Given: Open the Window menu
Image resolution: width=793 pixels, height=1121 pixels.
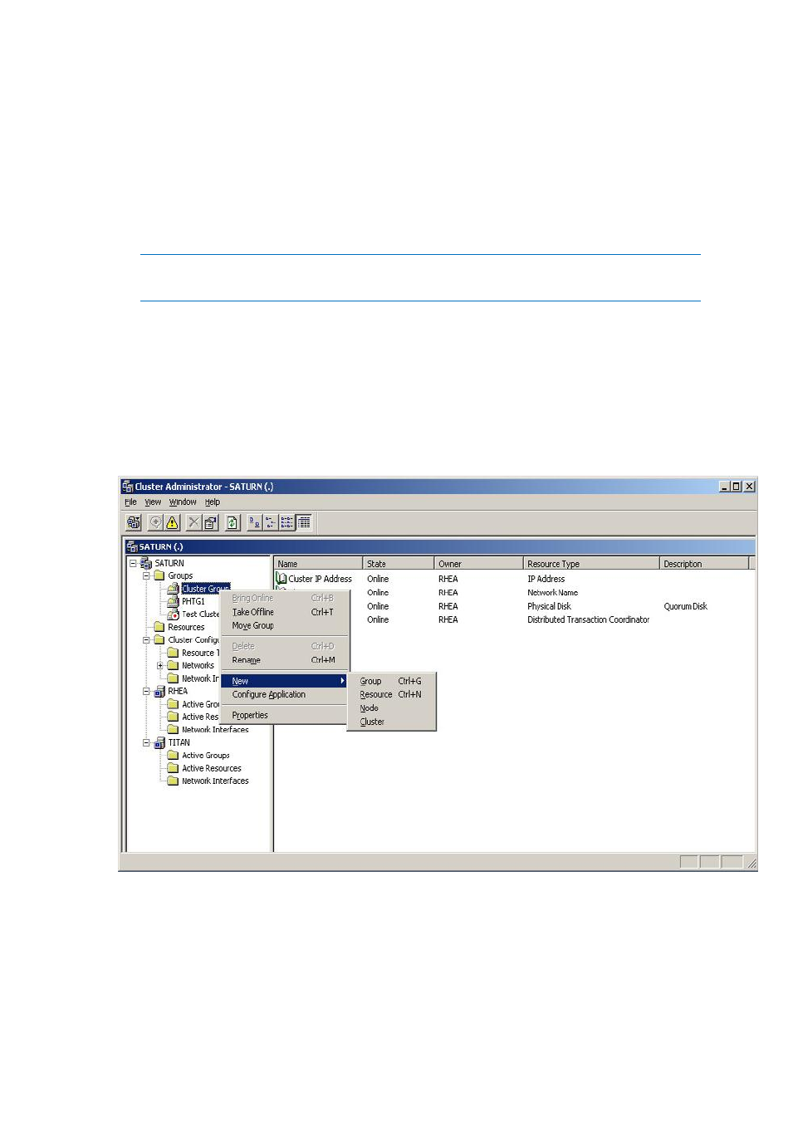Looking at the screenshot, I should [183, 502].
